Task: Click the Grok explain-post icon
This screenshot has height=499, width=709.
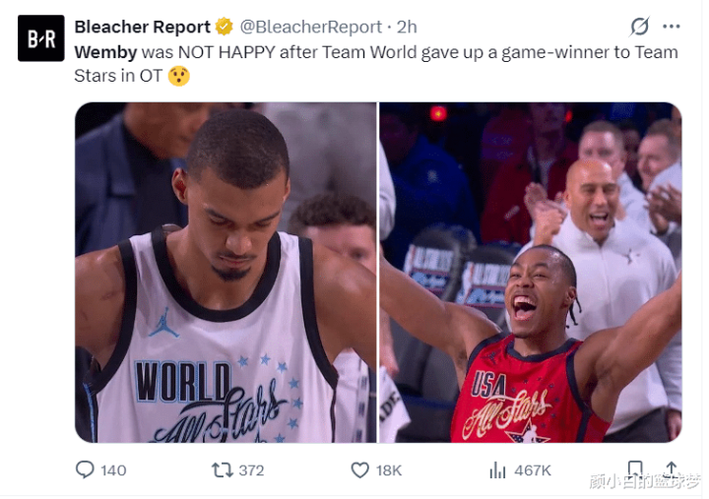Action: [640, 27]
